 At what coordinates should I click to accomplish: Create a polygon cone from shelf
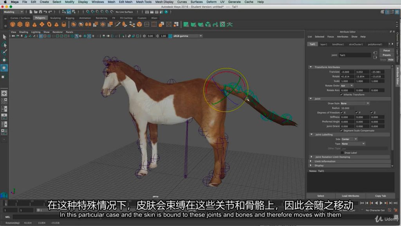[x=34, y=24]
